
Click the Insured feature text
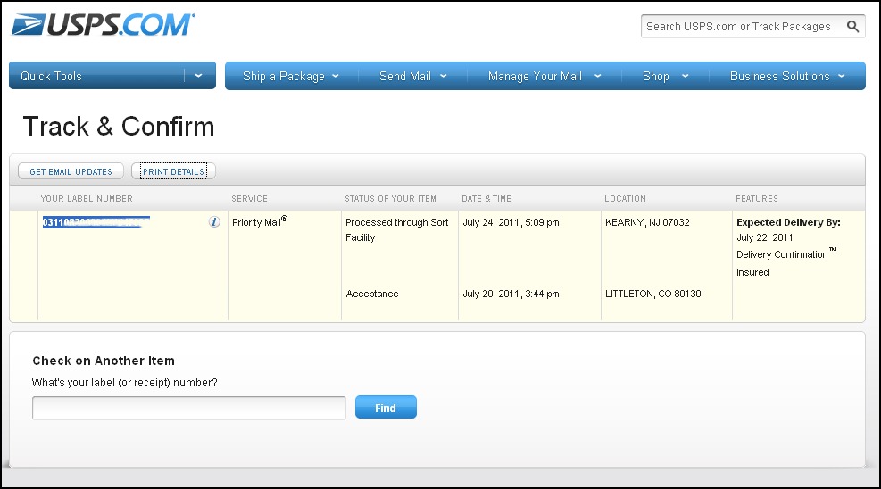(x=752, y=272)
